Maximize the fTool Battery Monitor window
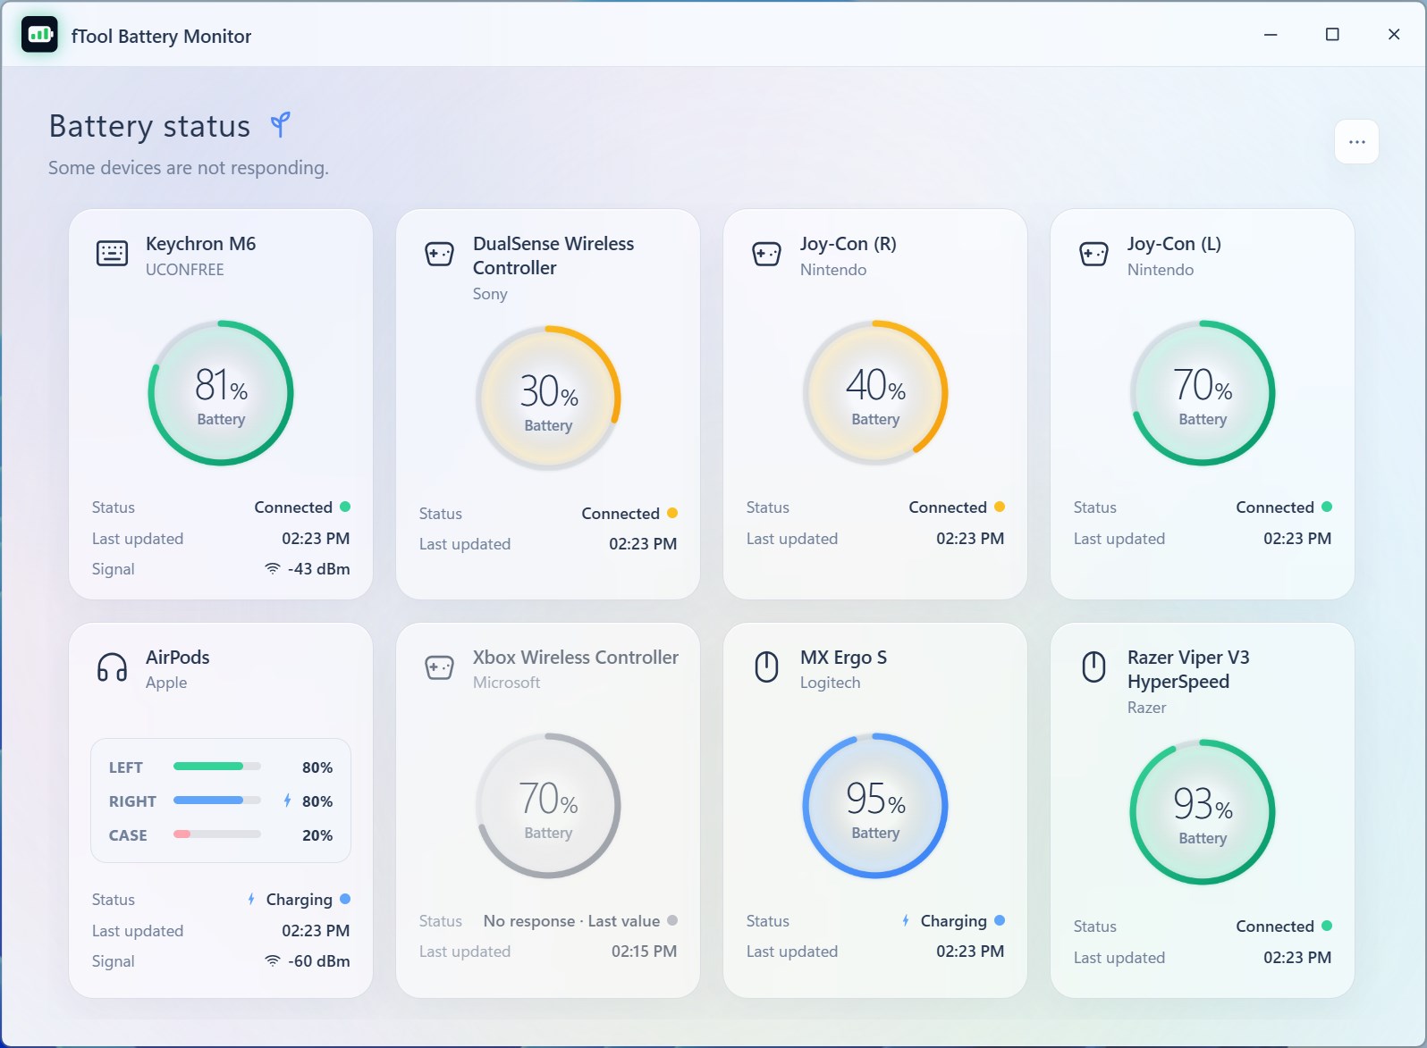Screen dimensions: 1427x1048 coord(1332,34)
